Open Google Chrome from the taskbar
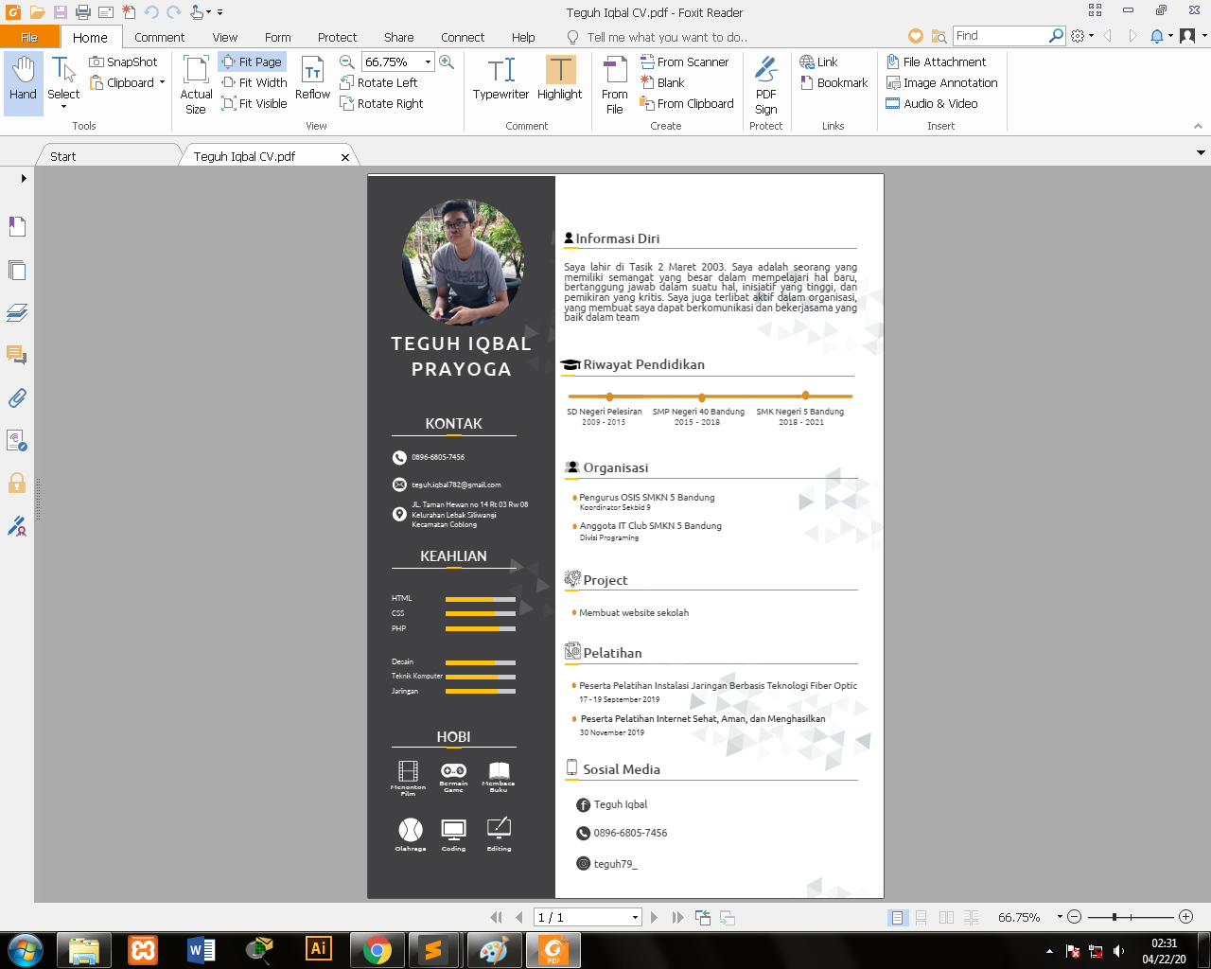Viewport: 1211px width, 969px height. point(377,949)
